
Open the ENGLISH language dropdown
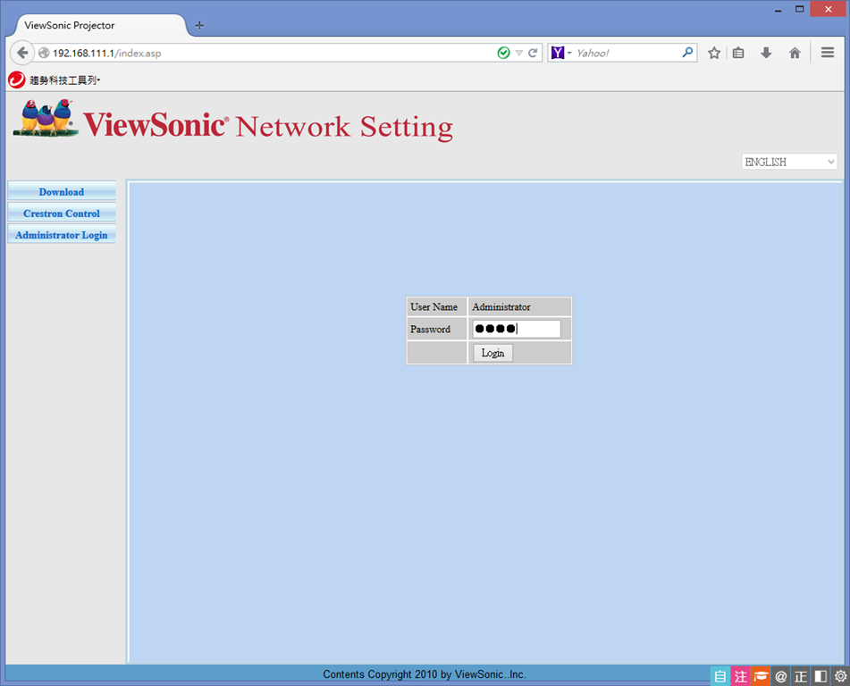pos(789,162)
